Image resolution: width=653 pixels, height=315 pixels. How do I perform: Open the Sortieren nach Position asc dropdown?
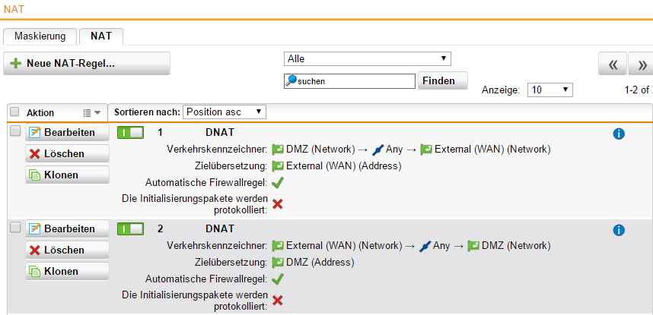(225, 112)
